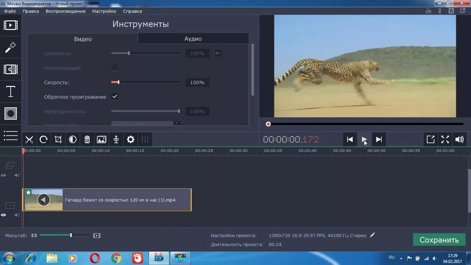This screenshot has height=265, width=471.
Task: Open Transitions in the left sidebar
Action: pyautogui.click(x=11, y=69)
